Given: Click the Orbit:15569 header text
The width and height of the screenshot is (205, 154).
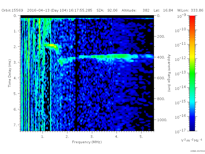Looking at the screenshot, I should [12, 10].
